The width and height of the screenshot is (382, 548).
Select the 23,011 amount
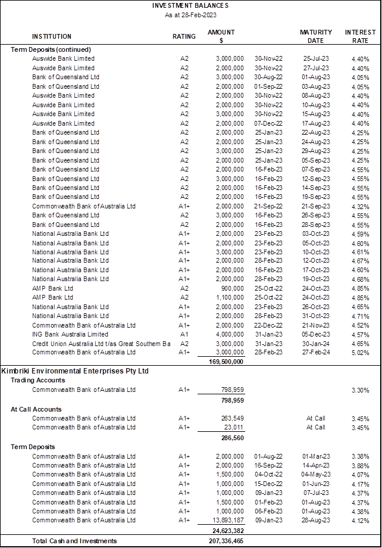click(x=234, y=428)
